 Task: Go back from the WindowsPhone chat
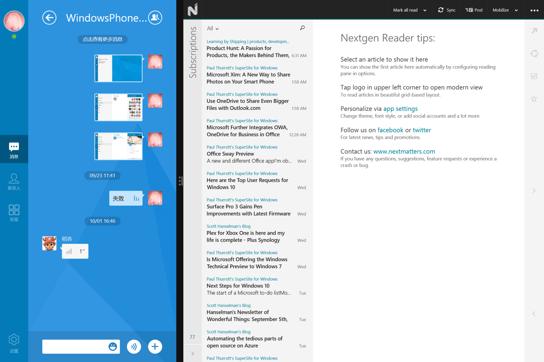point(49,18)
